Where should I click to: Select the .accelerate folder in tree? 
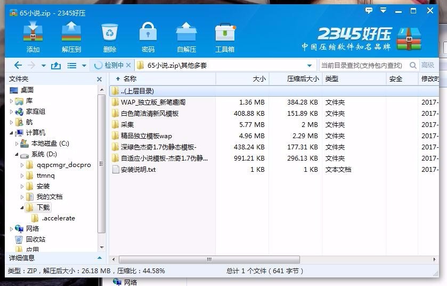(59, 218)
